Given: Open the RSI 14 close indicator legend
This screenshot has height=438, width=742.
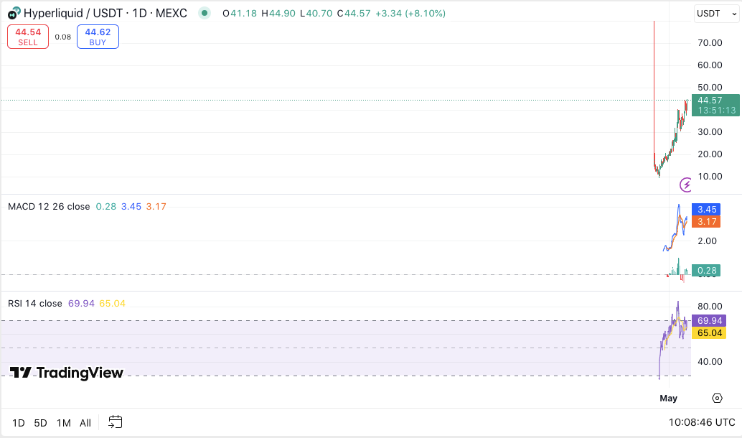Looking at the screenshot, I should point(35,304).
